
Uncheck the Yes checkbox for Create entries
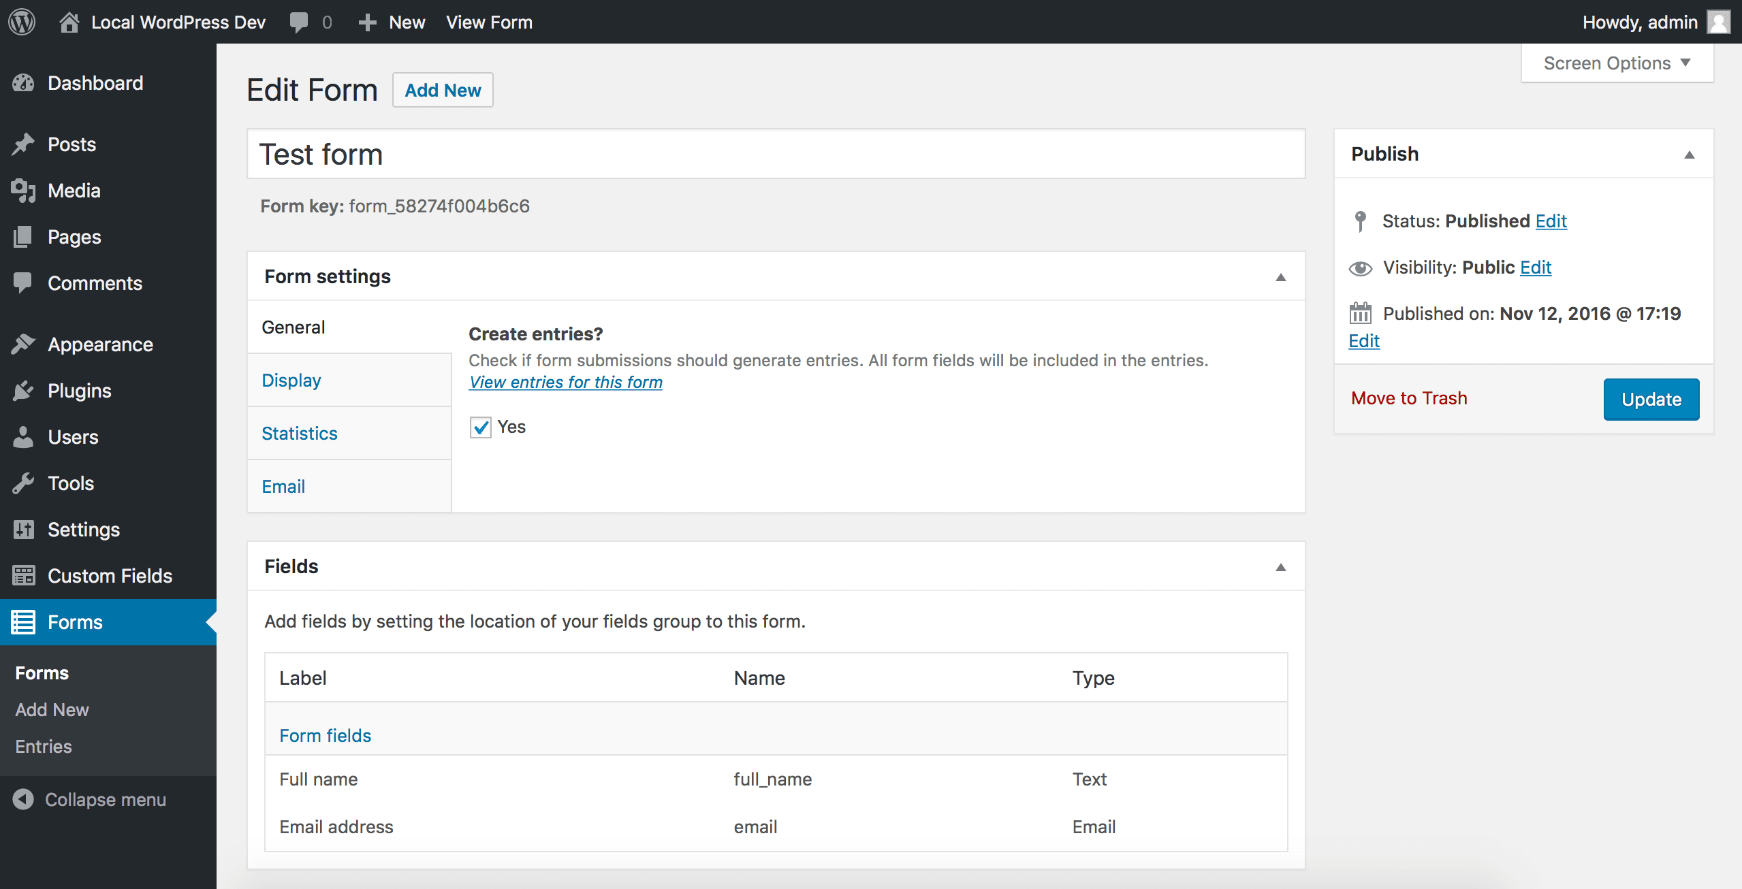click(481, 427)
